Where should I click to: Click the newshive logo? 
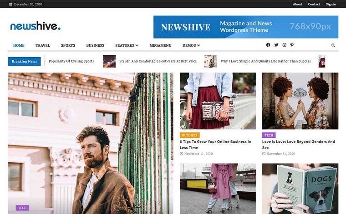click(x=35, y=26)
